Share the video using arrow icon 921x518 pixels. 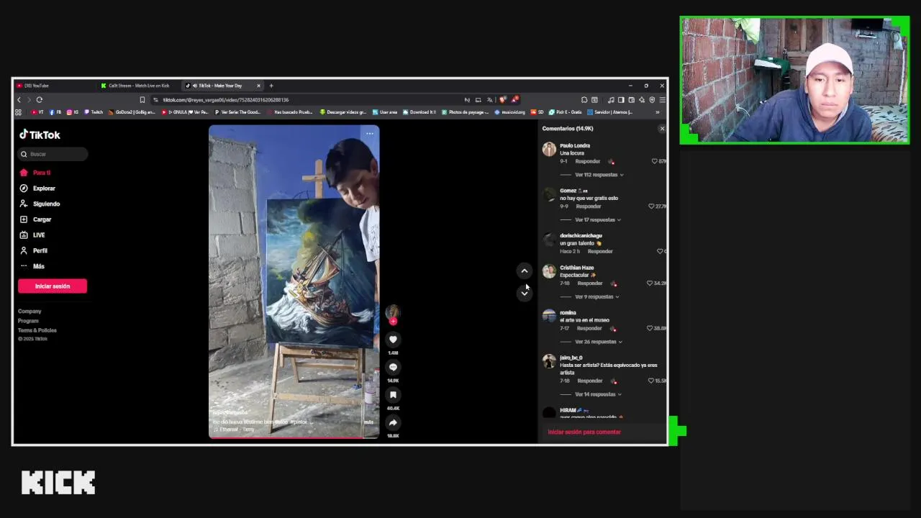click(x=393, y=422)
